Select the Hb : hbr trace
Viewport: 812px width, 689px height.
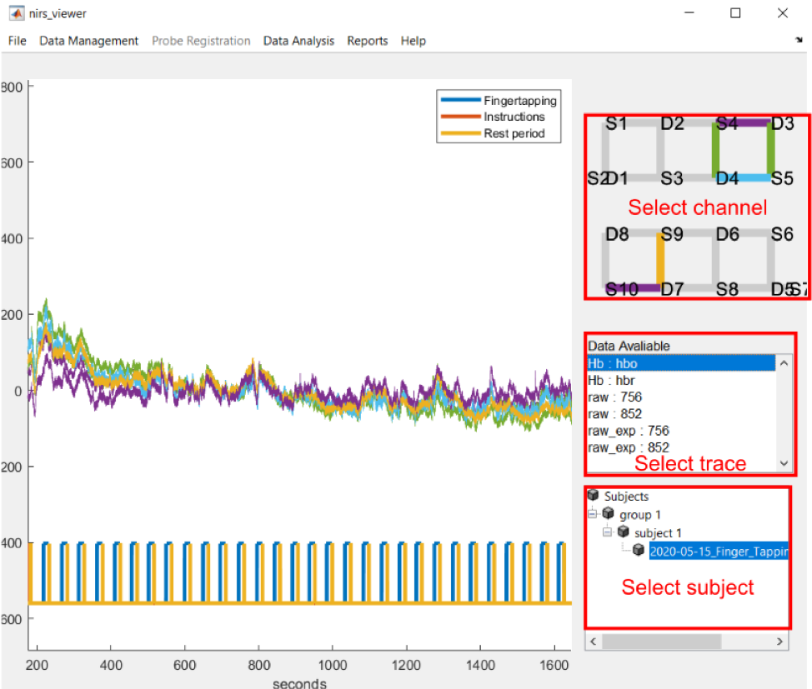(650, 380)
